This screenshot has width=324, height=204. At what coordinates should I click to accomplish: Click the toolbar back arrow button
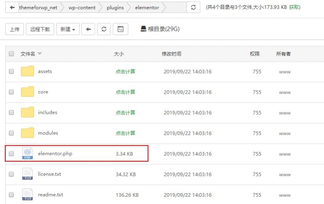click(x=88, y=29)
